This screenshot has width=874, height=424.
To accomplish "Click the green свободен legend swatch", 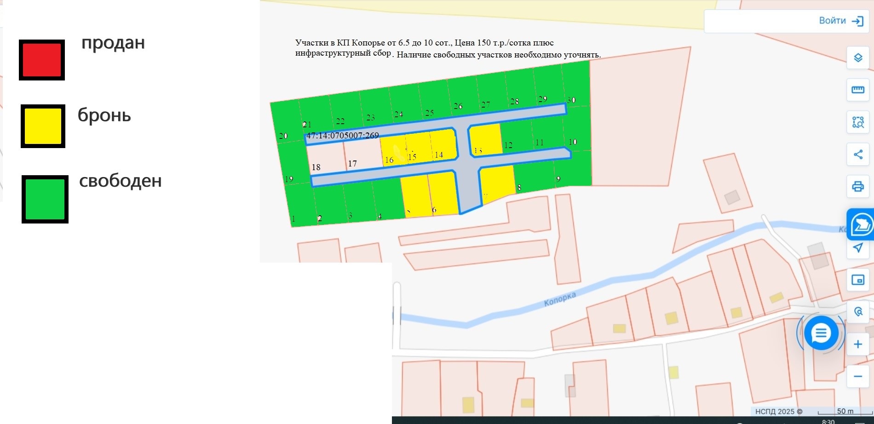I will tap(45, 199).
